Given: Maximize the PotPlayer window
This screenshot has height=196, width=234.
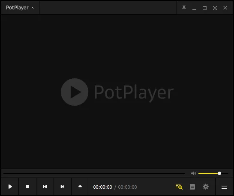Looking at the screenshot, I should click(204, 8).
